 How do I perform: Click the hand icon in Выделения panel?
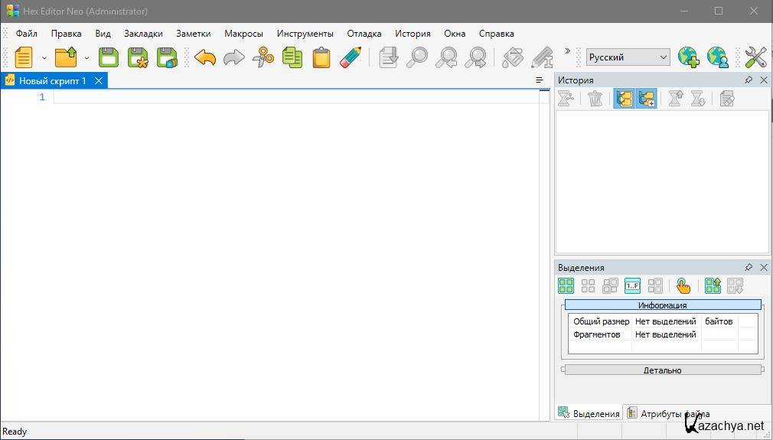pyautogui.click(x=683, y=286)
